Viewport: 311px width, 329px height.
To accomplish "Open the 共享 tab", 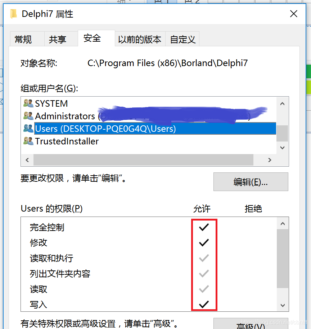I will coord(58,39).
